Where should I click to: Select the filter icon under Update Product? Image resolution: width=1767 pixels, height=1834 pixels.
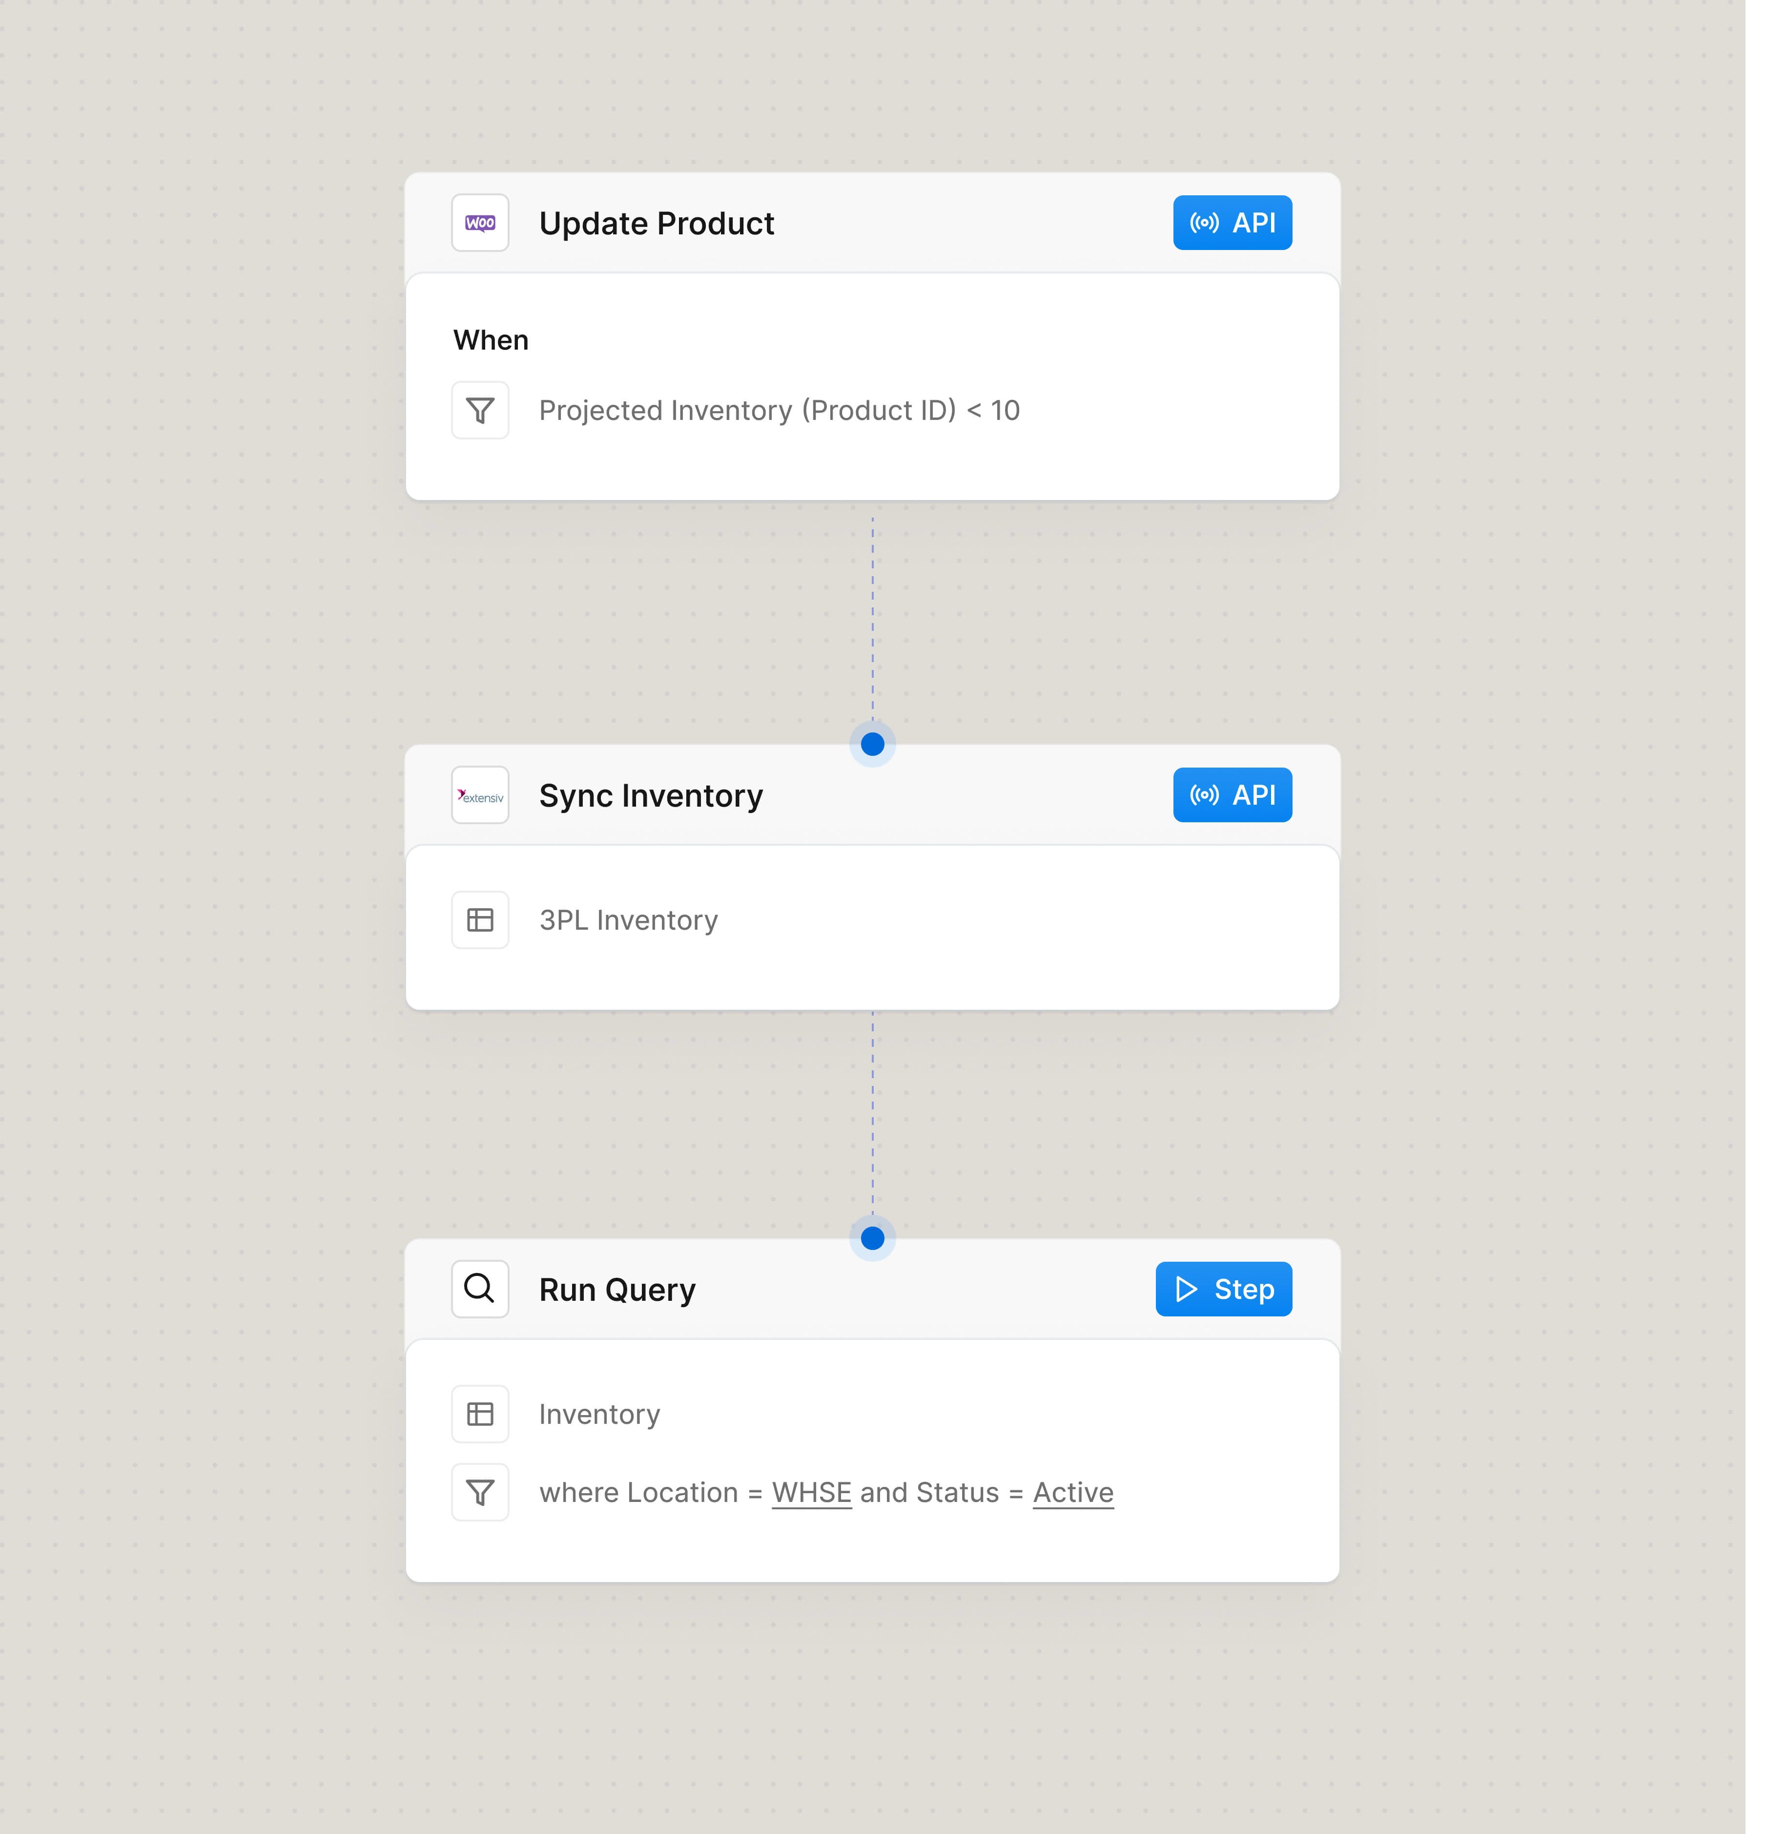480,410
